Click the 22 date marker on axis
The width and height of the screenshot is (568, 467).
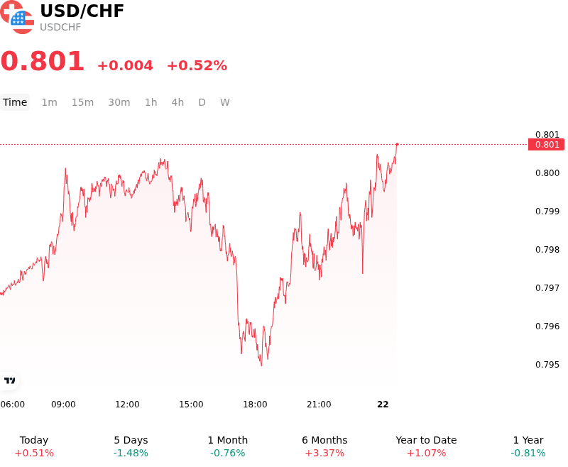tap(383, 405)
